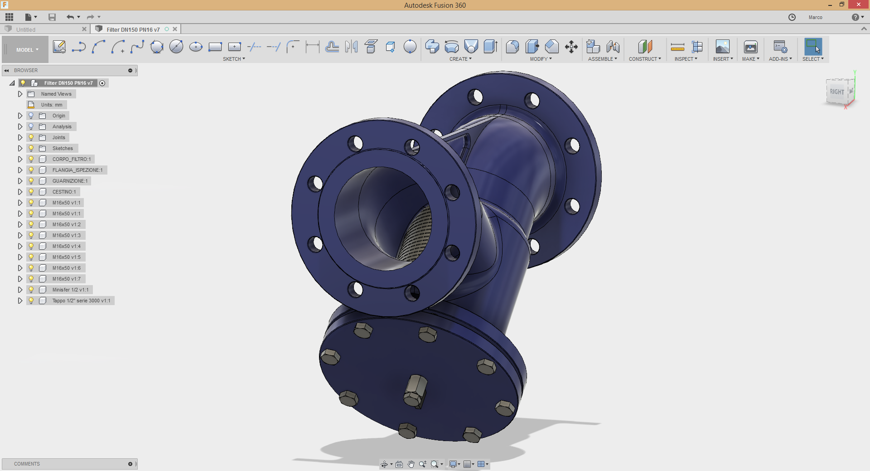Toggle the CESTINO:1 lightbulb
This screenshot has width=870, height=471.
[x=31, y=192]
